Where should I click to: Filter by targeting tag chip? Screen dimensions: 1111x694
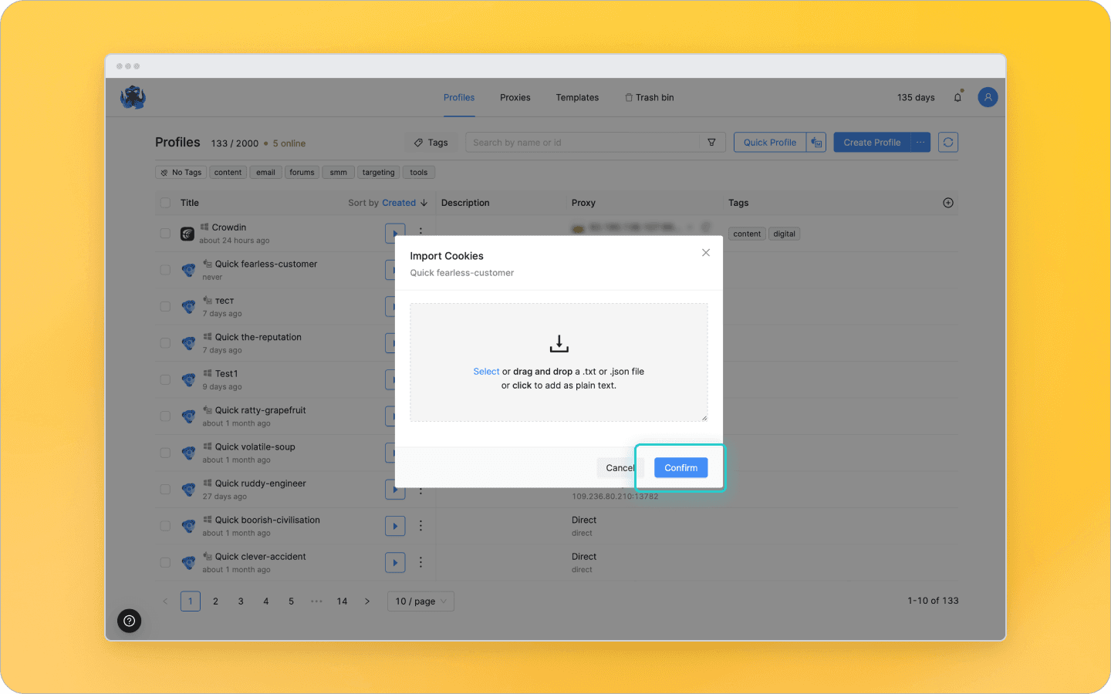(378, 173)
